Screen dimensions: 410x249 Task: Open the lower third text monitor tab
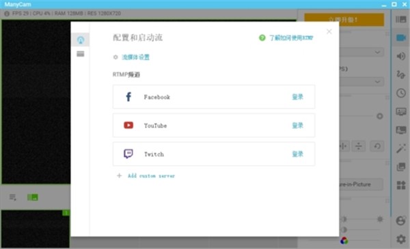click(x=401, y=112)
